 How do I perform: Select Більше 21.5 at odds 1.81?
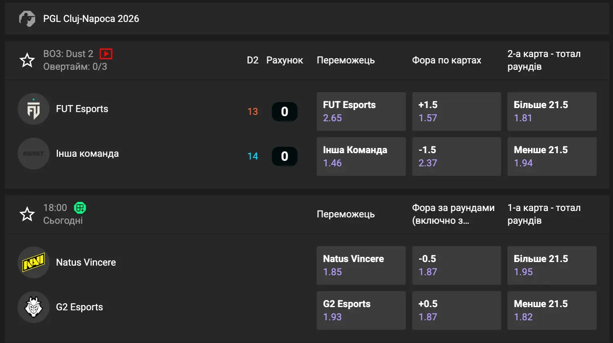pos(551,112)
